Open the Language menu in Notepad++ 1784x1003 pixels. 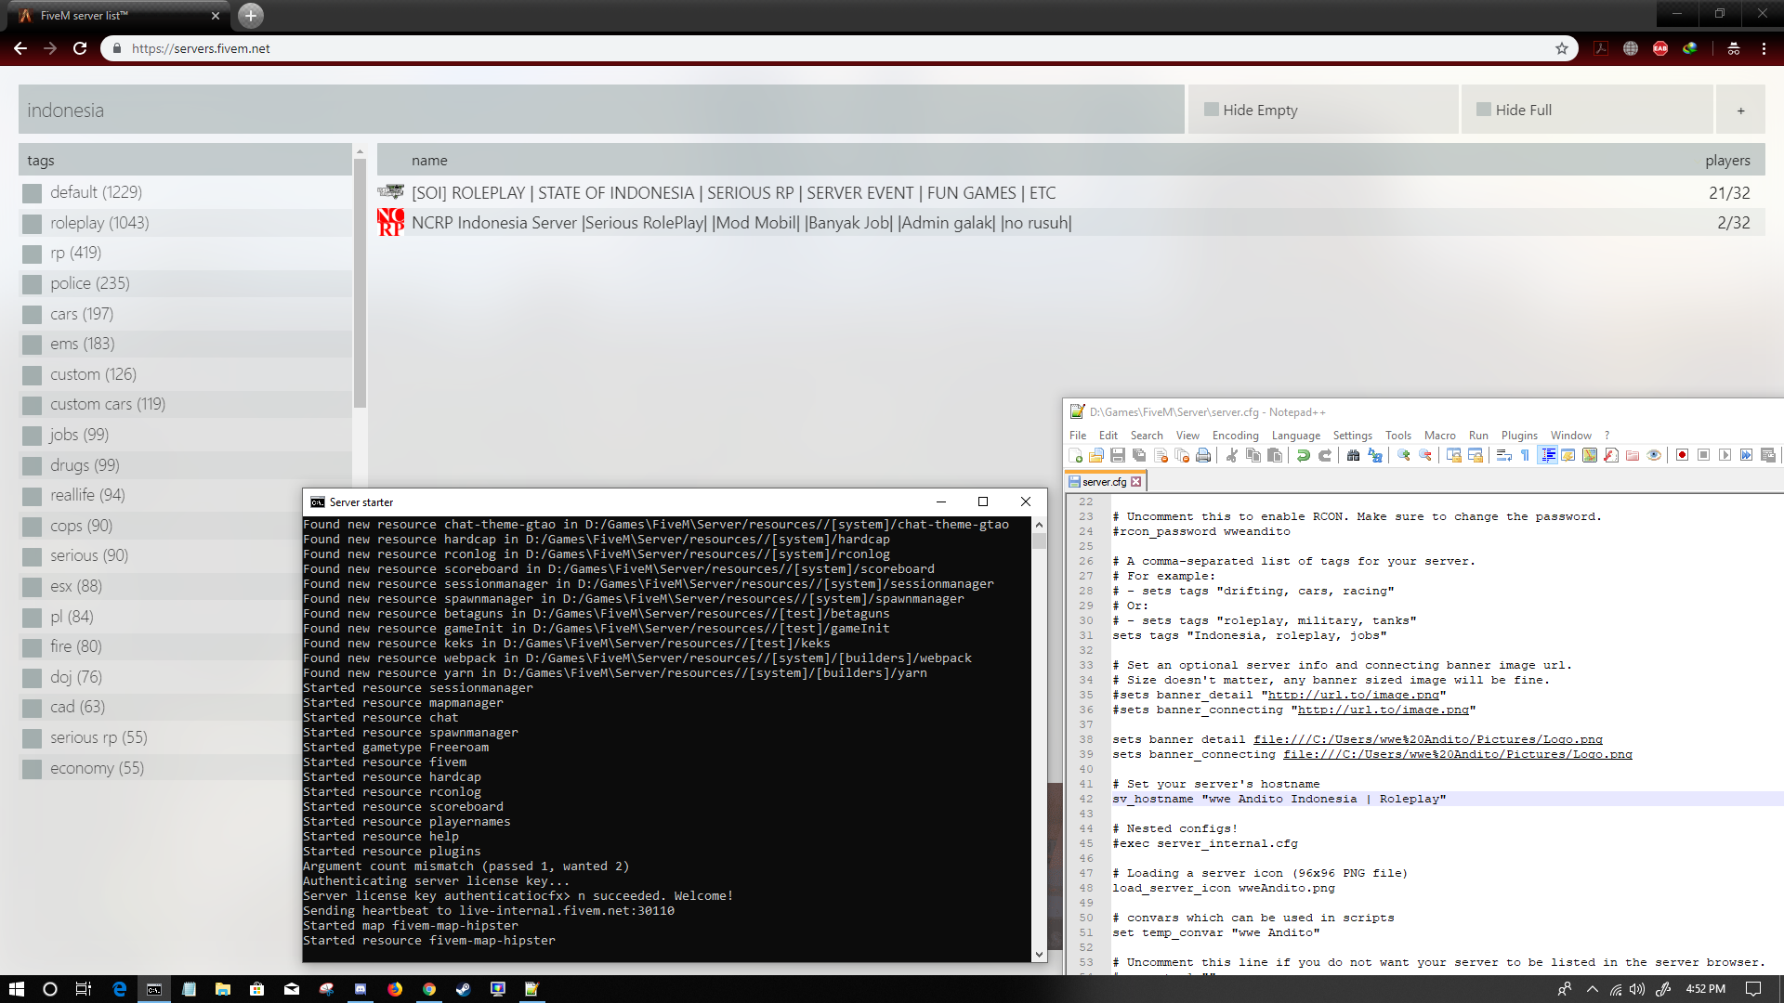pos(1295,435)
